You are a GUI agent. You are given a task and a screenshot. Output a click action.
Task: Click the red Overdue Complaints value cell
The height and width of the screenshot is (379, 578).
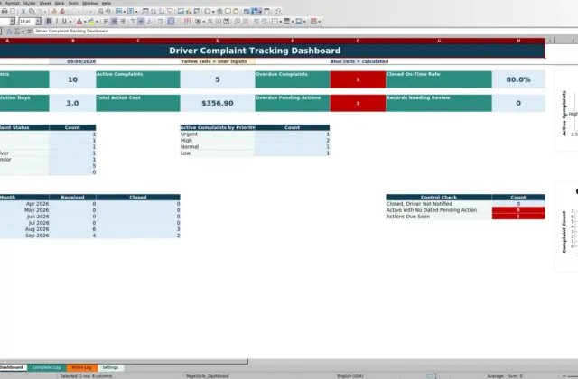358,79
